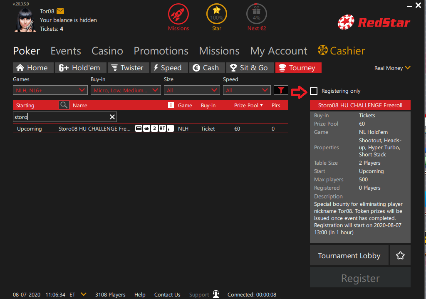Add tournament to favorites with star

(400, 255)
